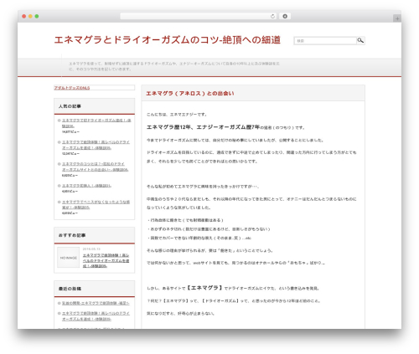Click the green maximize window button
The image size is (419, 354).
coord(37,16)
